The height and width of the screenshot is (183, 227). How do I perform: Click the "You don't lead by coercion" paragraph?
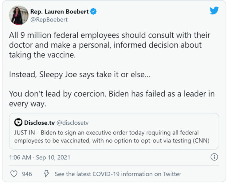coord(112,99)
